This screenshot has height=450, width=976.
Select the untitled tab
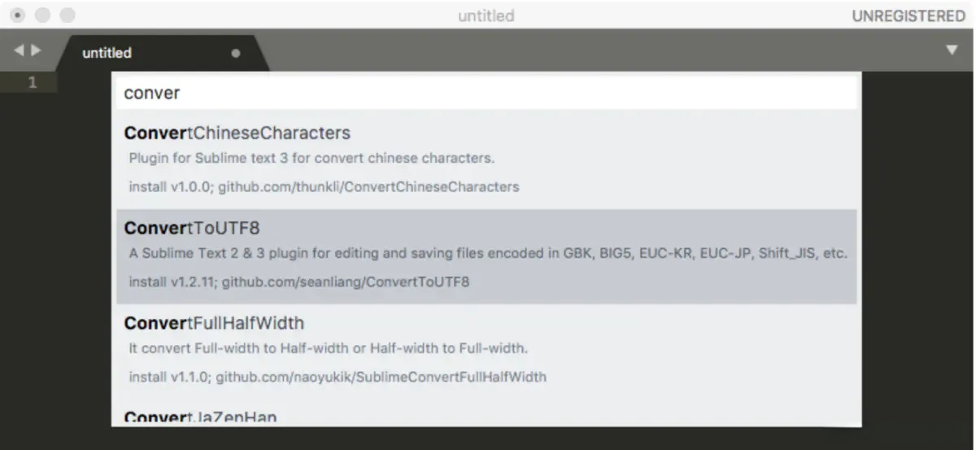(x=107, y=53)
